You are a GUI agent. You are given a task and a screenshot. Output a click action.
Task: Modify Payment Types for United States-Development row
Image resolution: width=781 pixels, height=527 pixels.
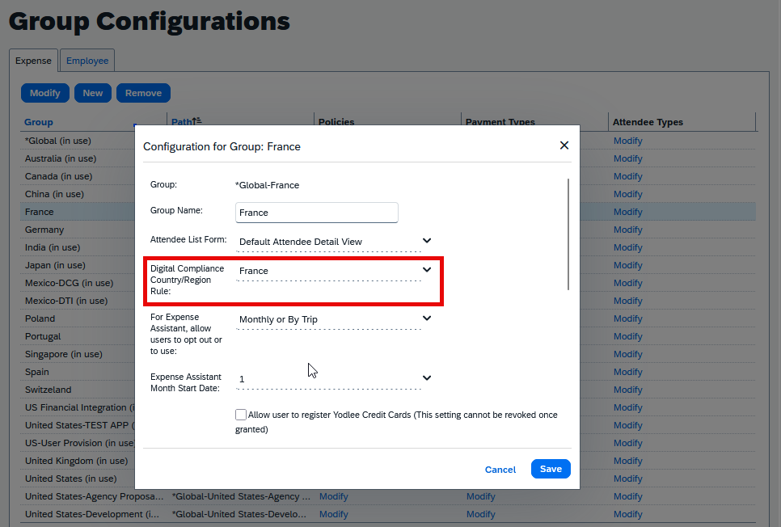point(481,515)
